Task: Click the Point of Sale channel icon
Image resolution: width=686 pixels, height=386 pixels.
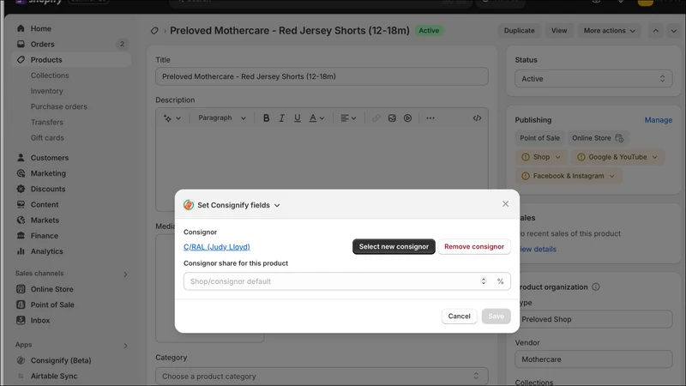Action: (21, 305)
